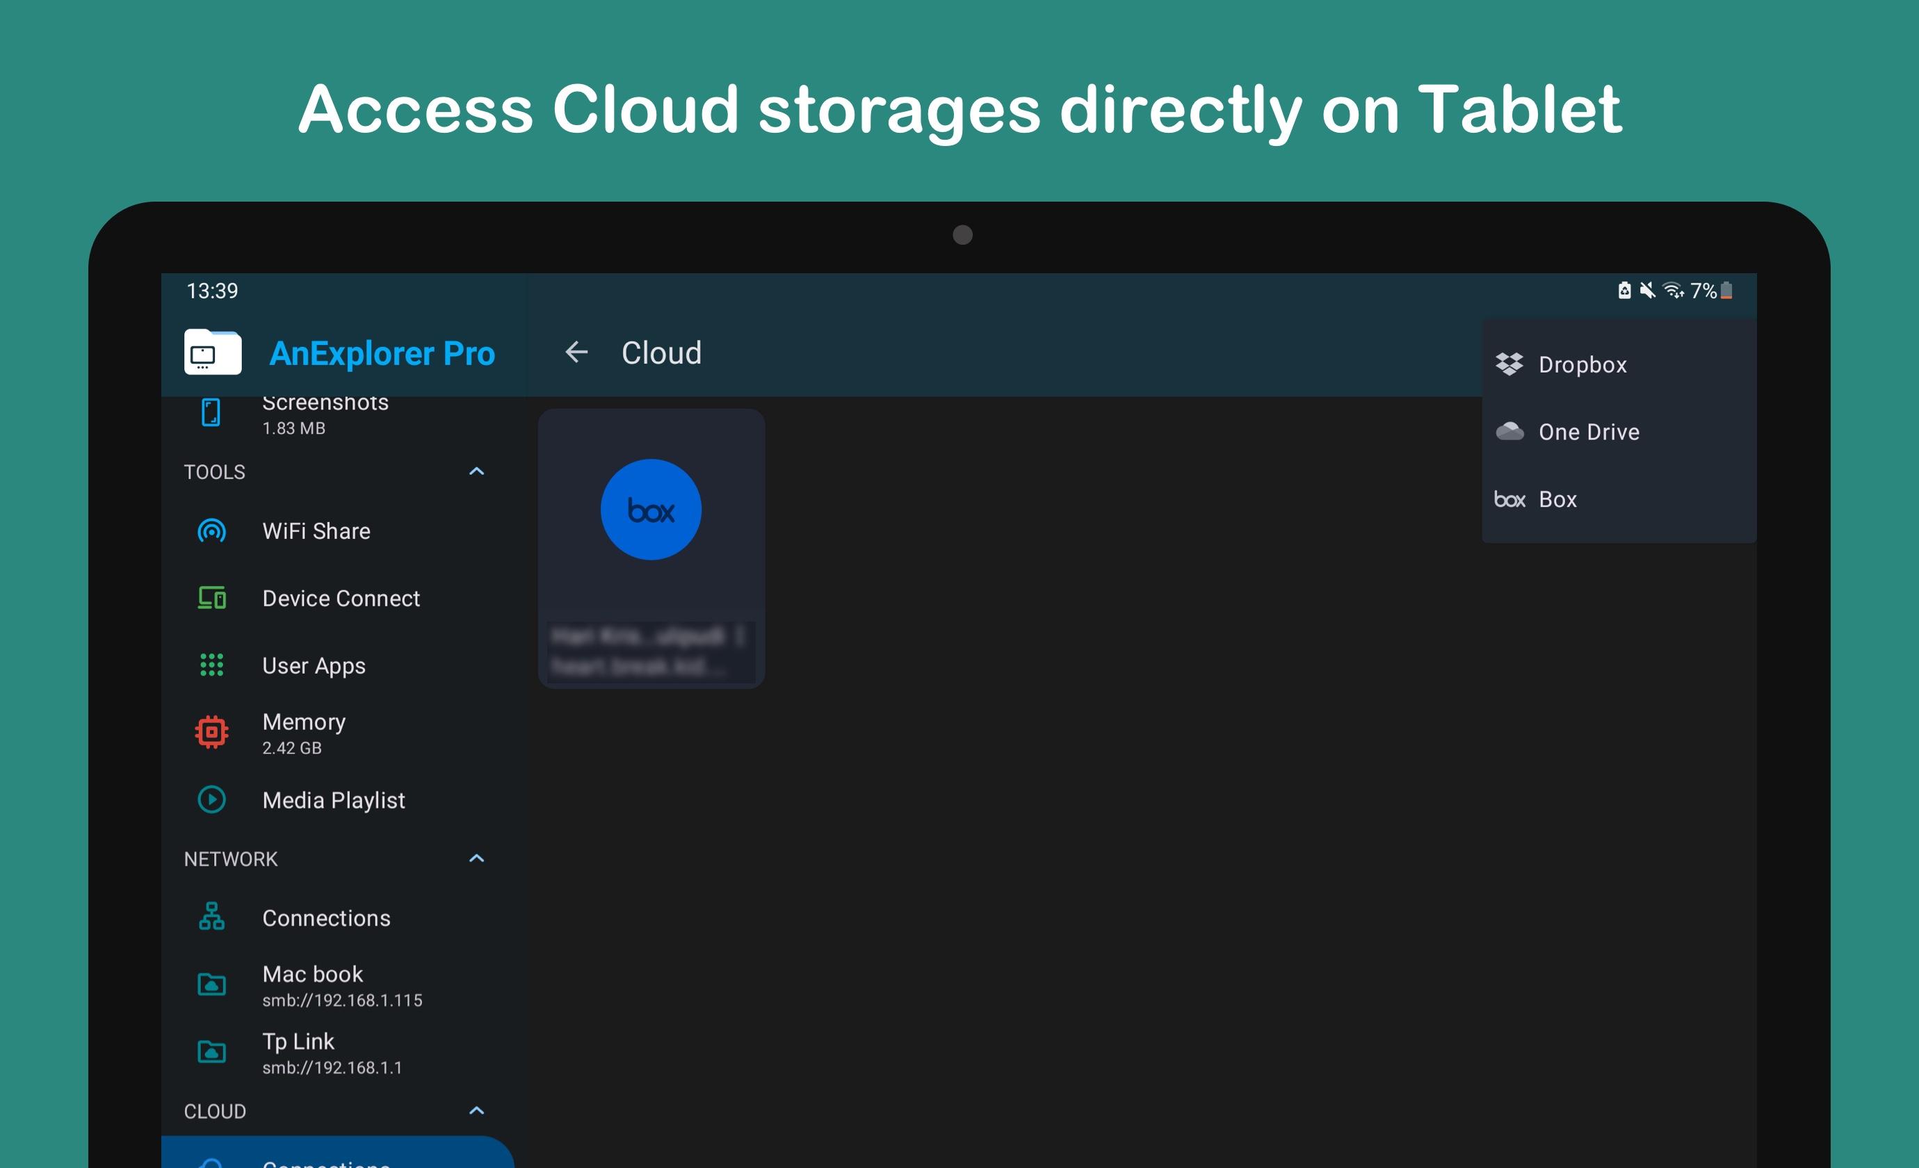Click the network Connections icon

point(211,917)
